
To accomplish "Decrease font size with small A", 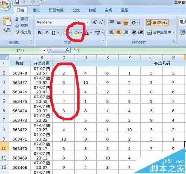I will [101, 22].
